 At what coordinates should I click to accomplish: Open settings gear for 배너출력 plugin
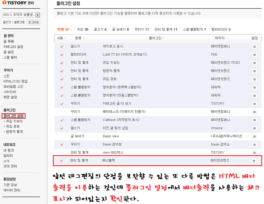click(254, 161)
